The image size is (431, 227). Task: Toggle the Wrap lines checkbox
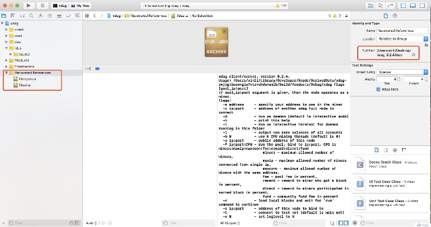pos(377,89)
